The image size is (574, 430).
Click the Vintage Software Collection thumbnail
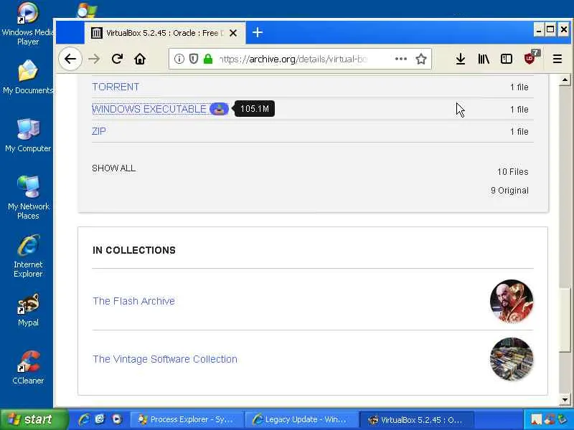point(512,359)
